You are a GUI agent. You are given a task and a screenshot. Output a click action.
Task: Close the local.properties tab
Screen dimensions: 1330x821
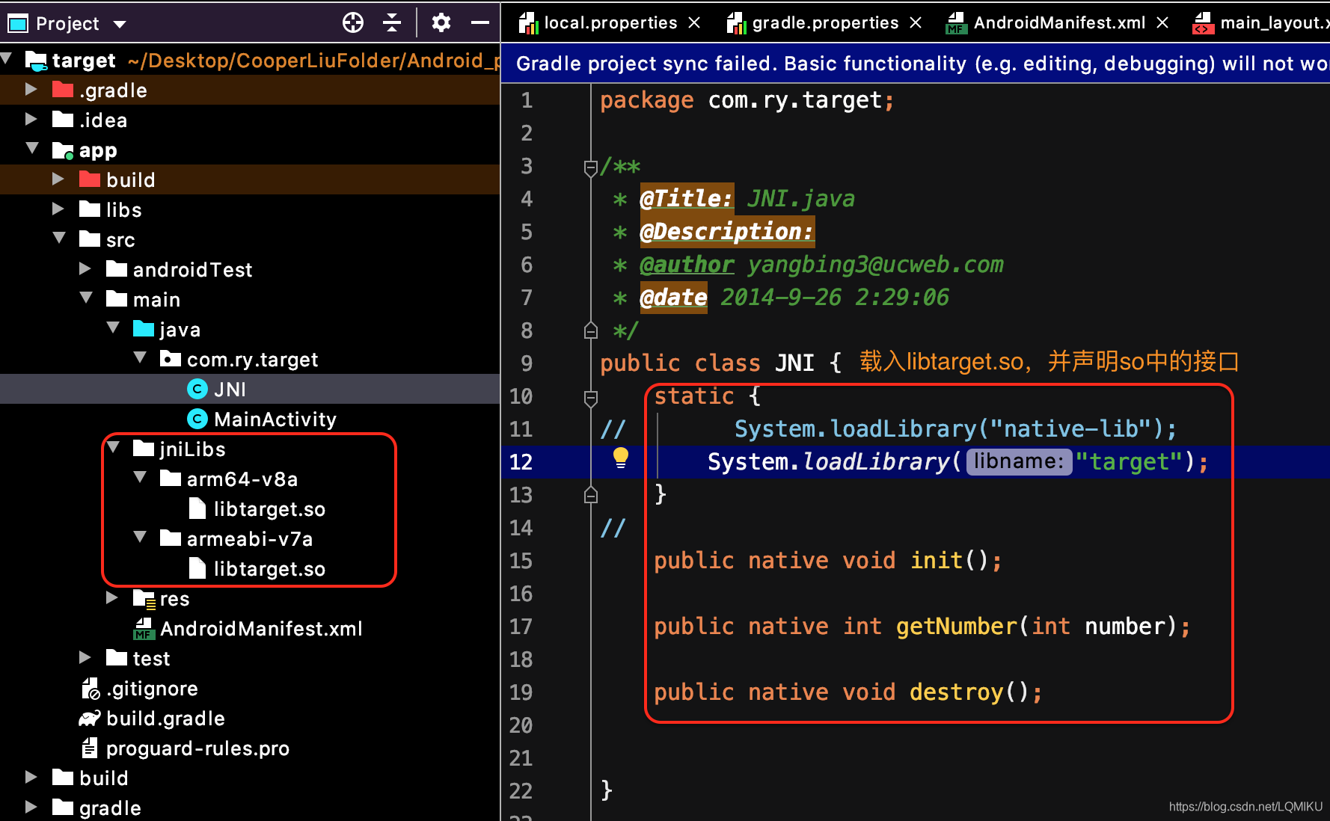coord(694,23)
